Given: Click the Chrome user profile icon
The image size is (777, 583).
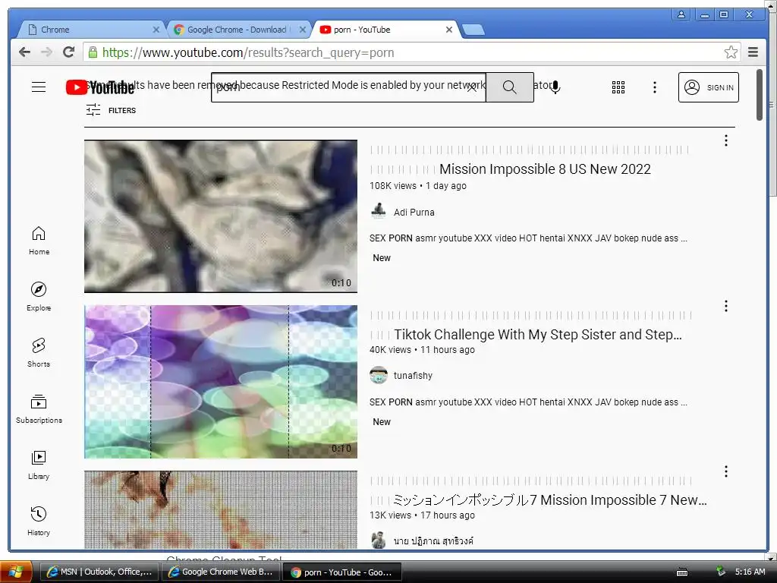Looking at the screenshot, I should pyautogui.click(x=681, y=14).
